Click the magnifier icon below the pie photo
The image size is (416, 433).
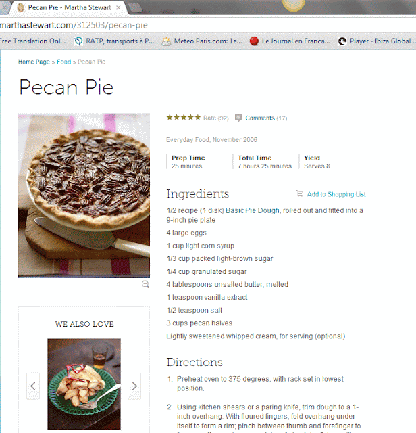[x=145, y=284]
